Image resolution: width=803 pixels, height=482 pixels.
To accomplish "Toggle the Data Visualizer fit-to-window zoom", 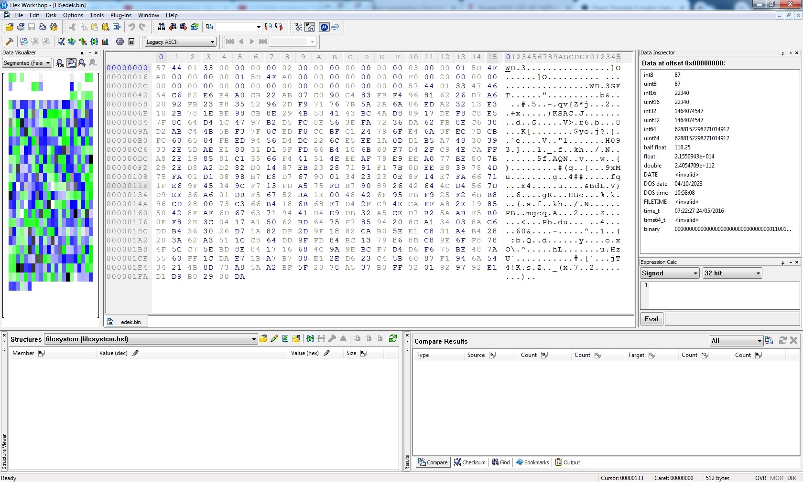I will pyautogui.click(x=71, y=63).
